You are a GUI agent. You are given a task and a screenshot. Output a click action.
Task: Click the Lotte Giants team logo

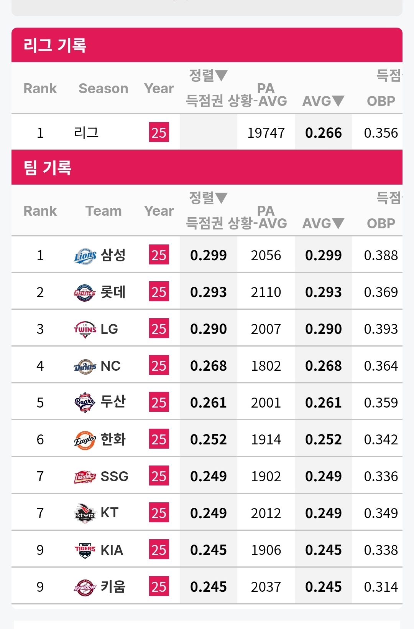(x=85, y=292)
